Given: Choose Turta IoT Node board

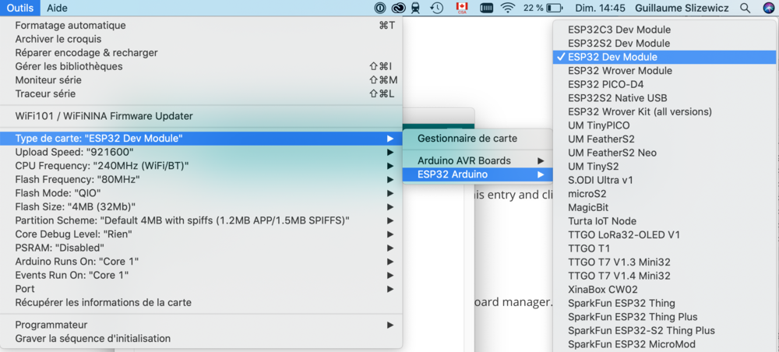Looking at the screenshot, I should tap(664, 221).
